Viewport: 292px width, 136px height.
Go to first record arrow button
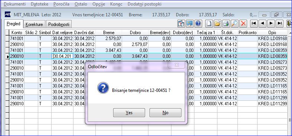click(x=254, y=23)
